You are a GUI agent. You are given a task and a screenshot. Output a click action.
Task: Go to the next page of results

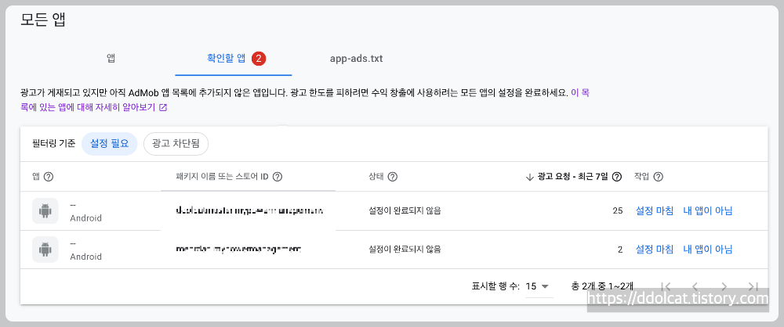(x=724, y=286)
